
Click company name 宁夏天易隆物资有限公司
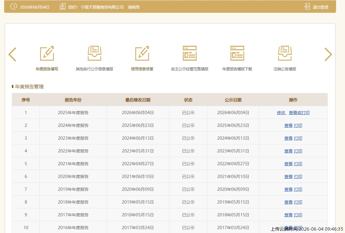(102, 7)
